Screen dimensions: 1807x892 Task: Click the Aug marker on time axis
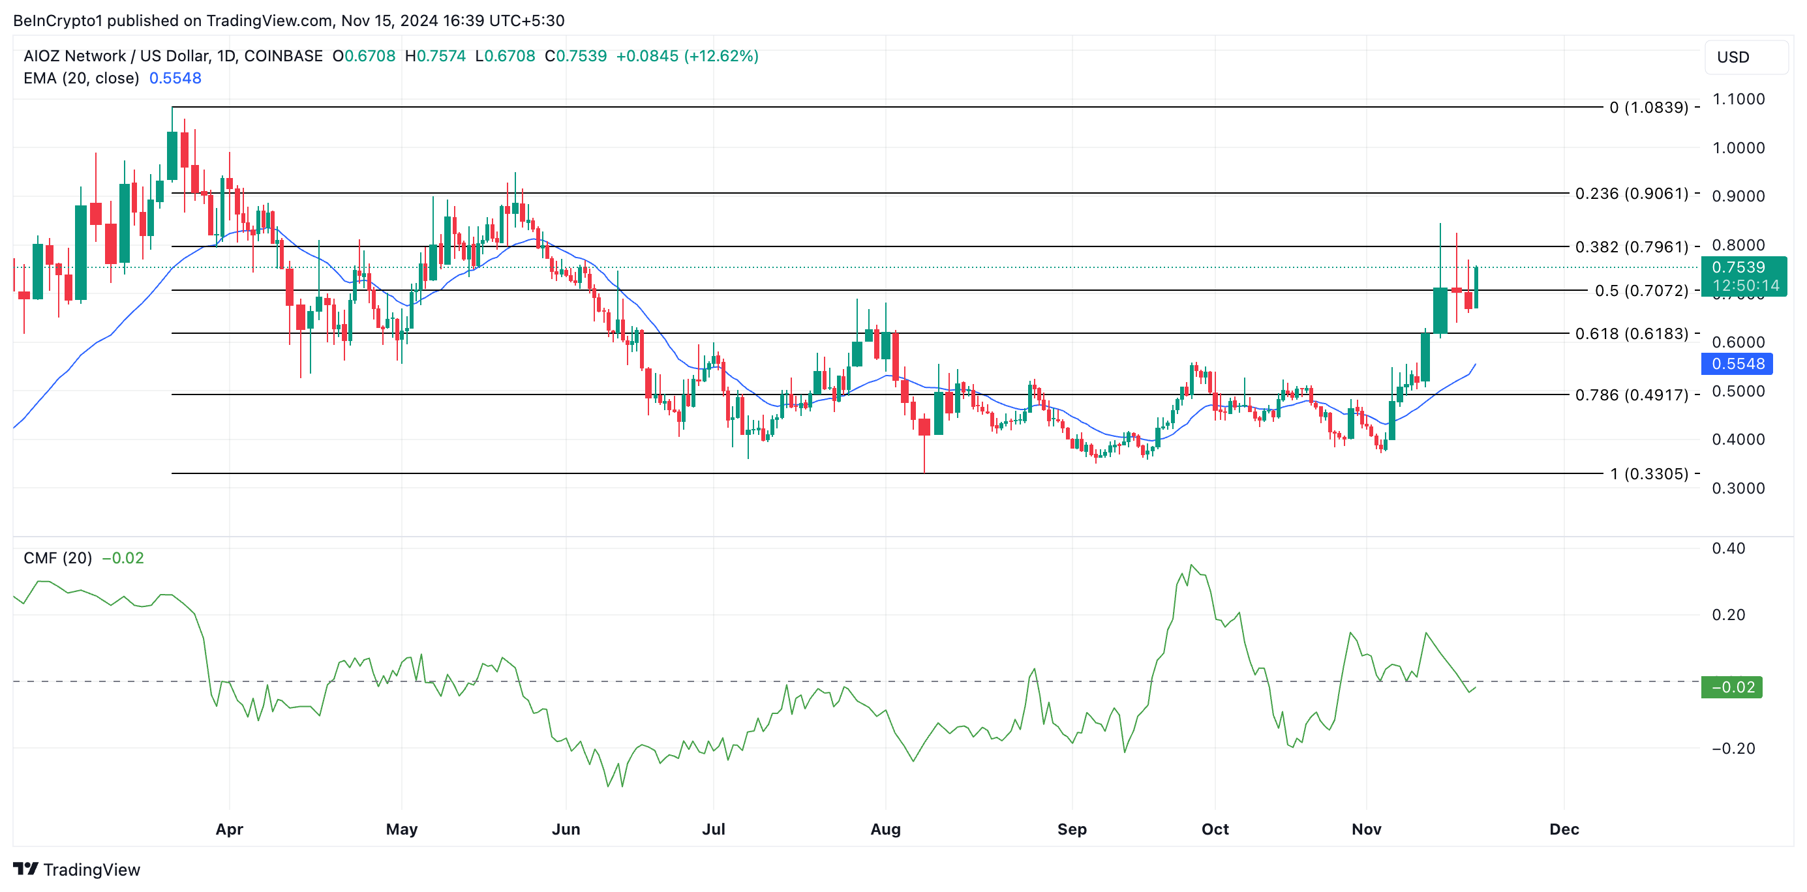pos(885,829)
